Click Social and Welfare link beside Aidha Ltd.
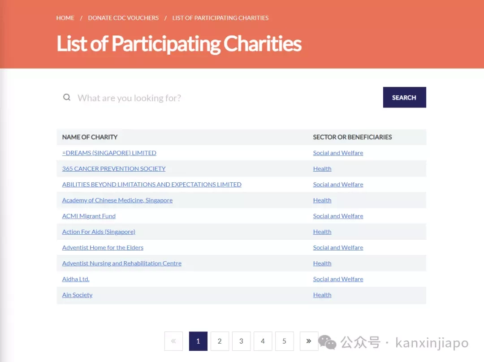Screen dimensions: 484x362 click(x=338, y=279)
